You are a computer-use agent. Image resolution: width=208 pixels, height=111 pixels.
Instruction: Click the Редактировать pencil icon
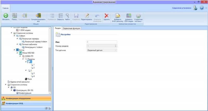(x=87, y=16)
